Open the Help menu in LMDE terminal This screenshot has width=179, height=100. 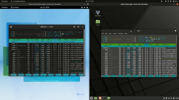point(126,33)
